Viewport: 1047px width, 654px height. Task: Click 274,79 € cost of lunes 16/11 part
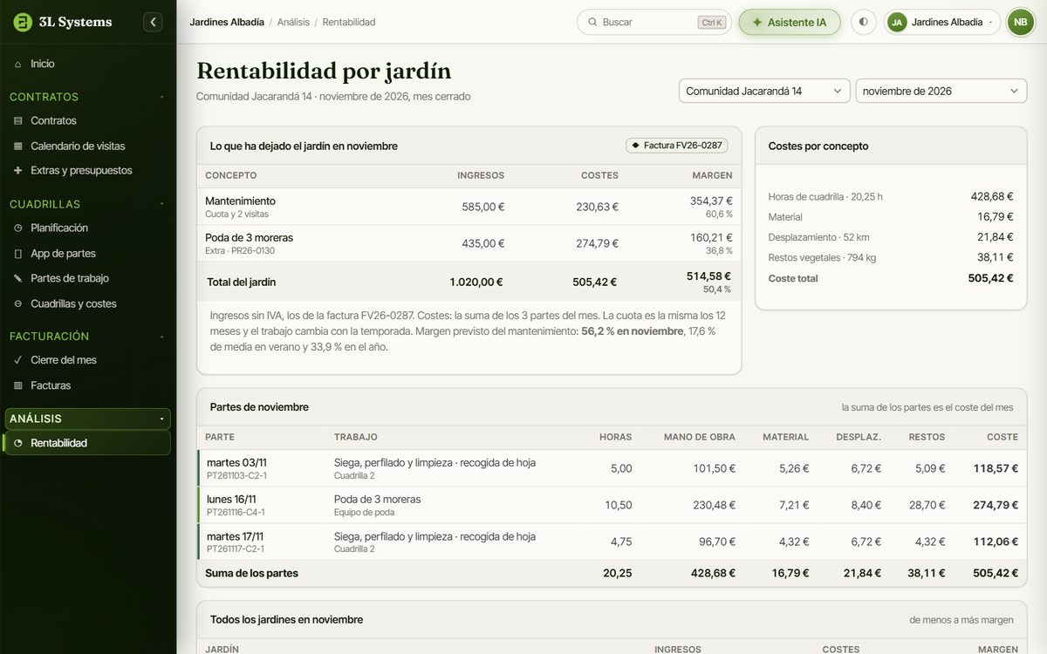point(996,505)
